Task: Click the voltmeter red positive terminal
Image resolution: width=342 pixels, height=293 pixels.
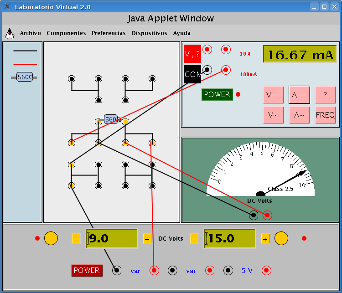Action: tap(267, 215)
